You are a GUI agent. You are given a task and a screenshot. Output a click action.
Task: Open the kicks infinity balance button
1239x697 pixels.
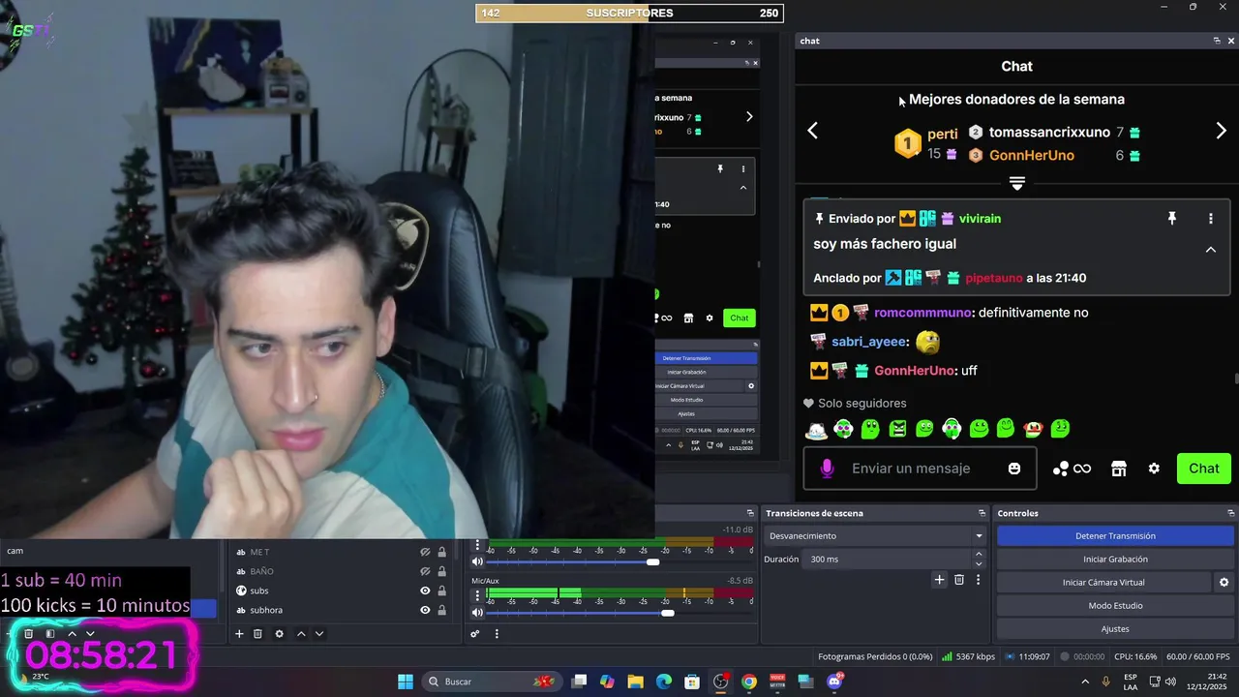click(1073, 469)
